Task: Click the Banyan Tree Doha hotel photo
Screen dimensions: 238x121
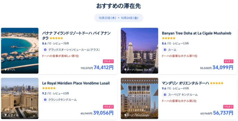Action: (x=139, y=51)
